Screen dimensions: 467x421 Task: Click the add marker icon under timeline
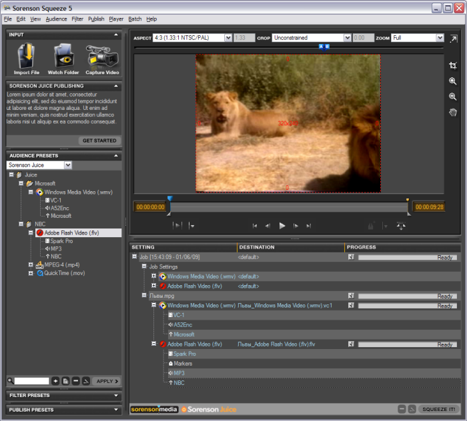(x=371, y=226)
